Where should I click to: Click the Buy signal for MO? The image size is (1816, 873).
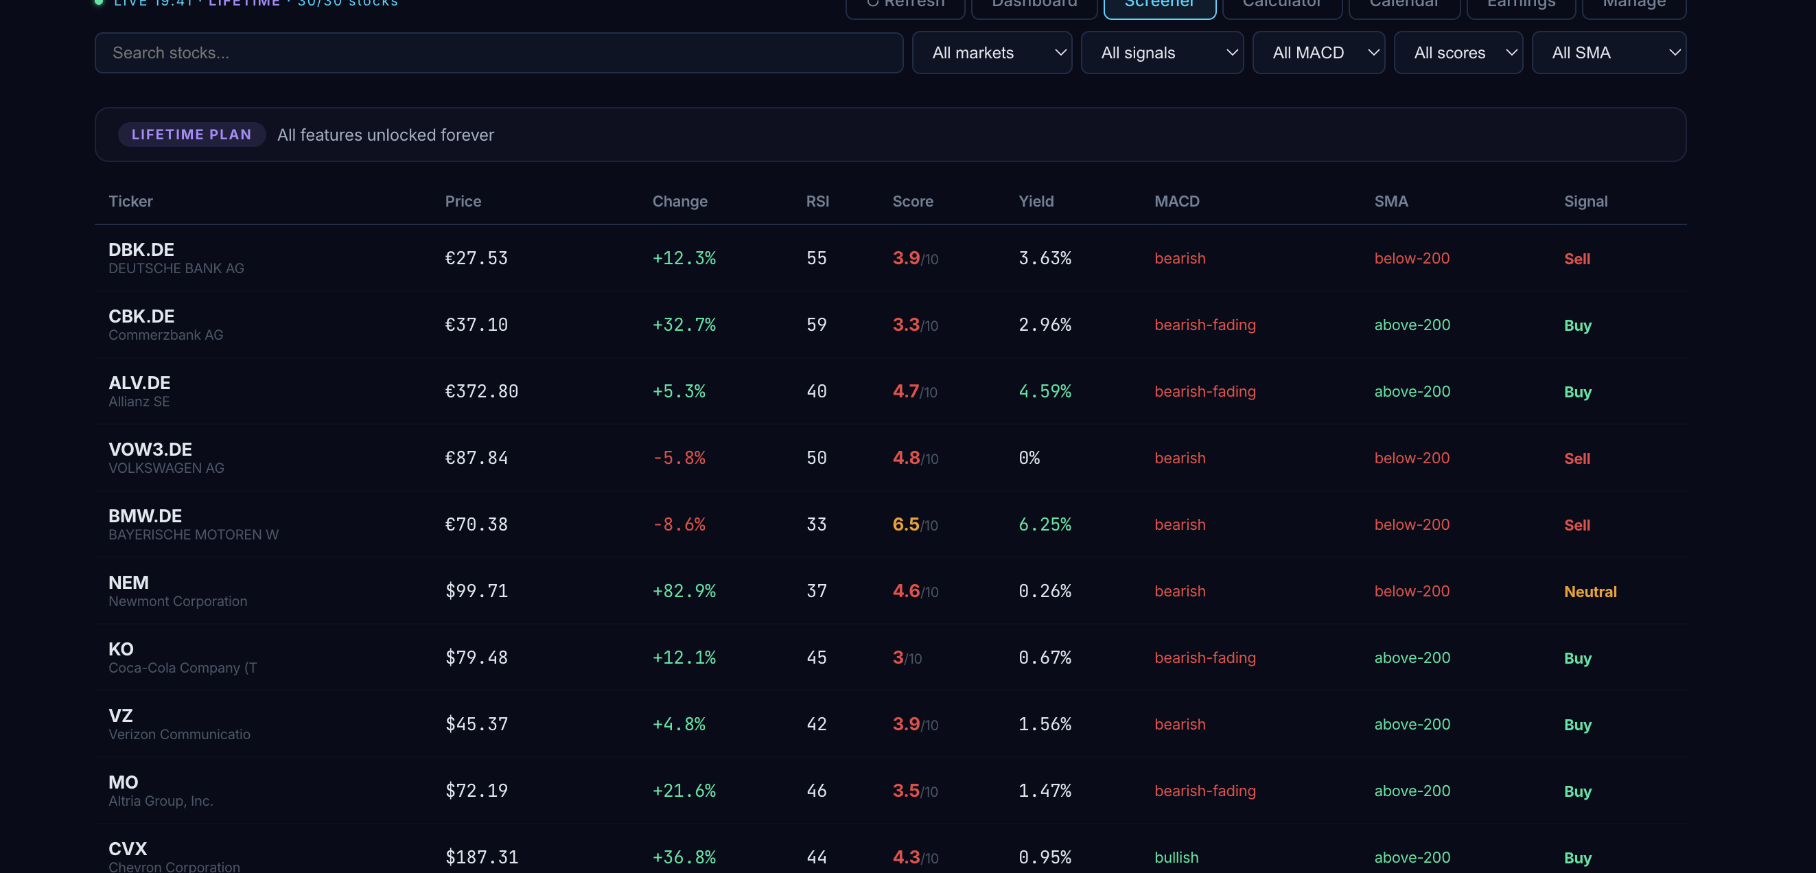[1577, 791]
